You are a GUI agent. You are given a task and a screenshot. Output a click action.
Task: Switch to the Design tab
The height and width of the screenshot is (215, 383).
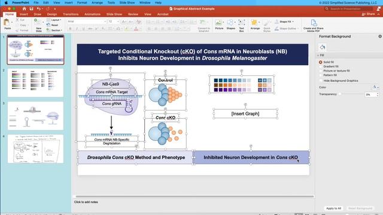click(x=52, y=14)
